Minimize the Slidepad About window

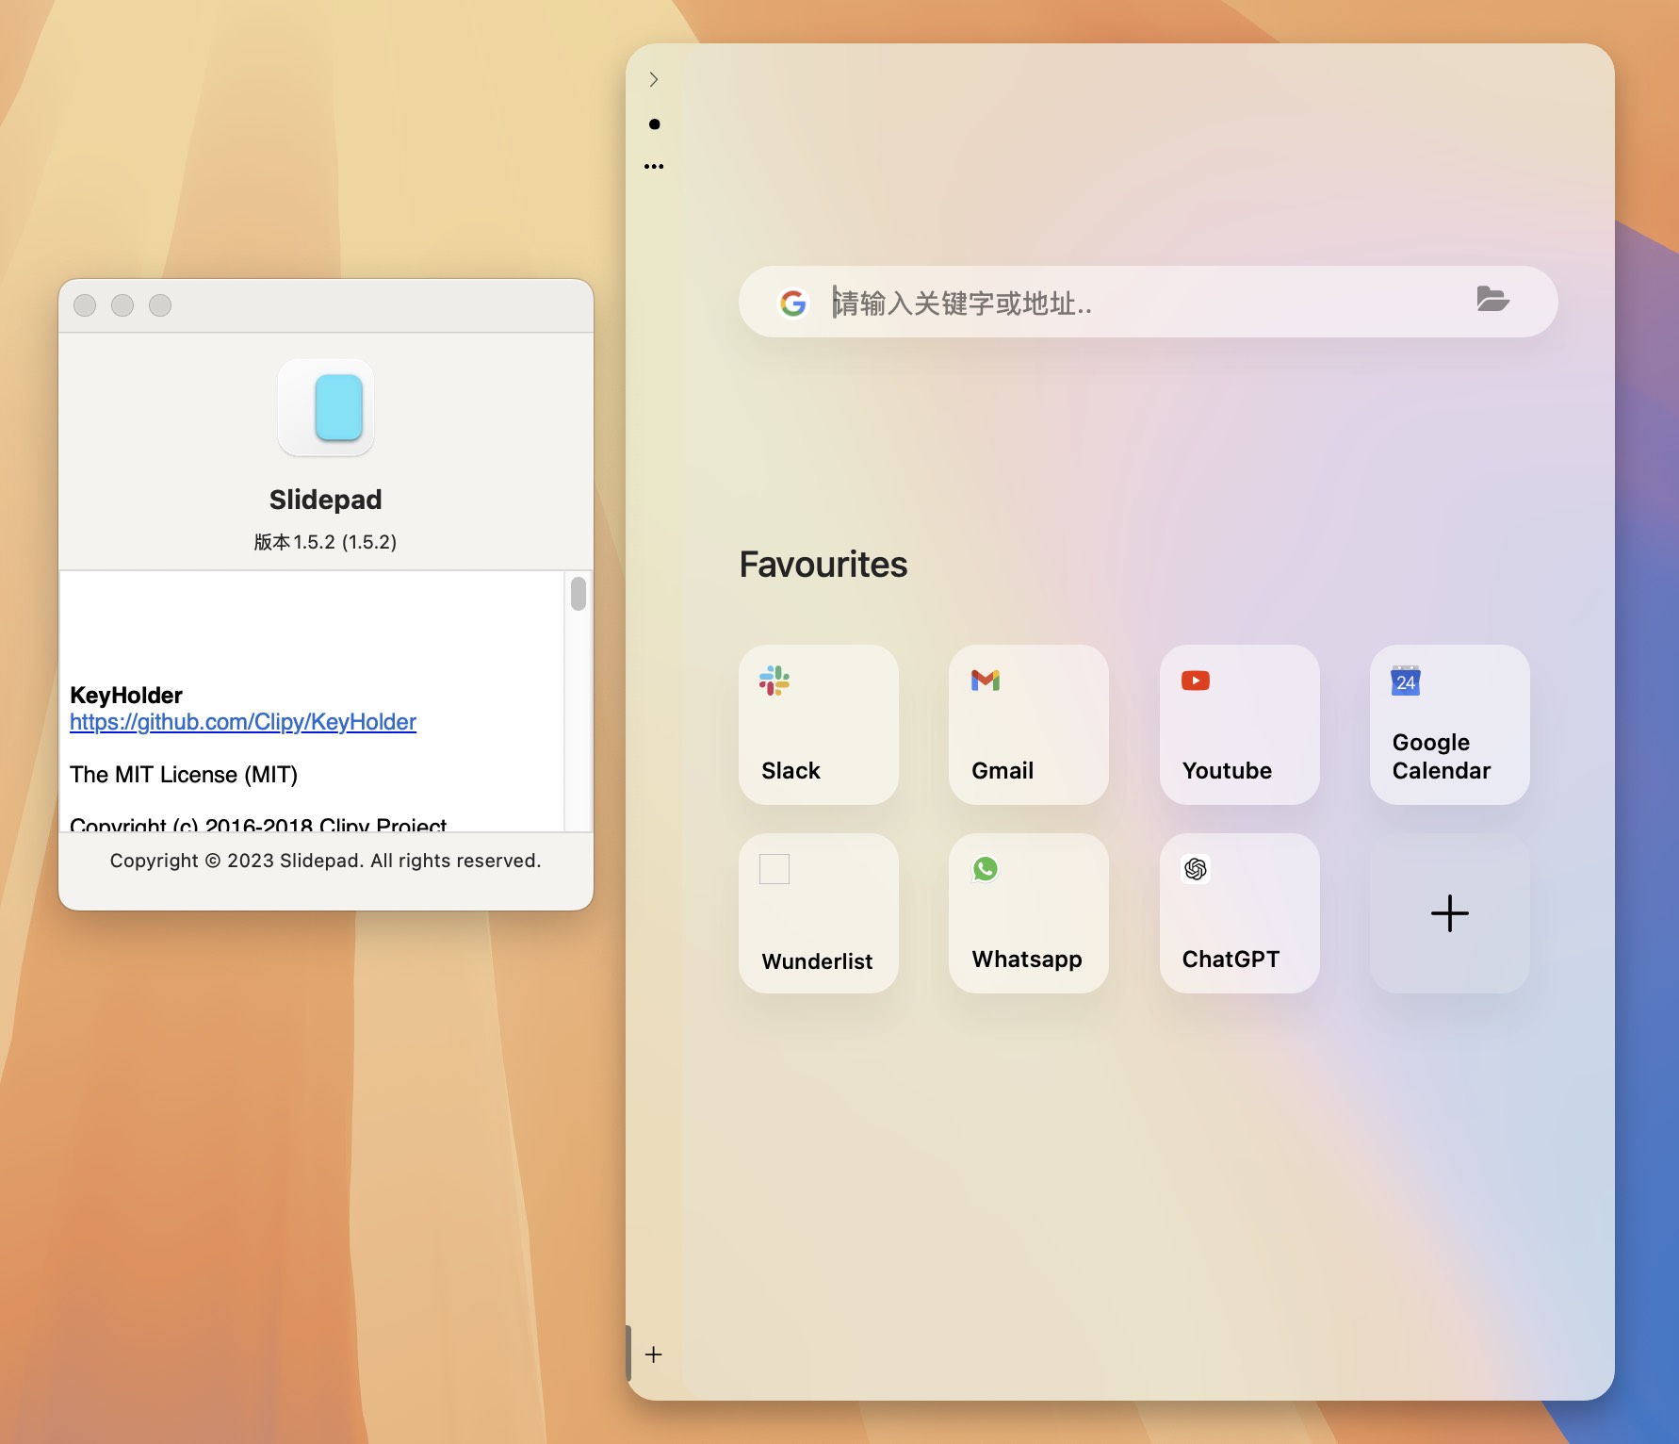(122, 305)
